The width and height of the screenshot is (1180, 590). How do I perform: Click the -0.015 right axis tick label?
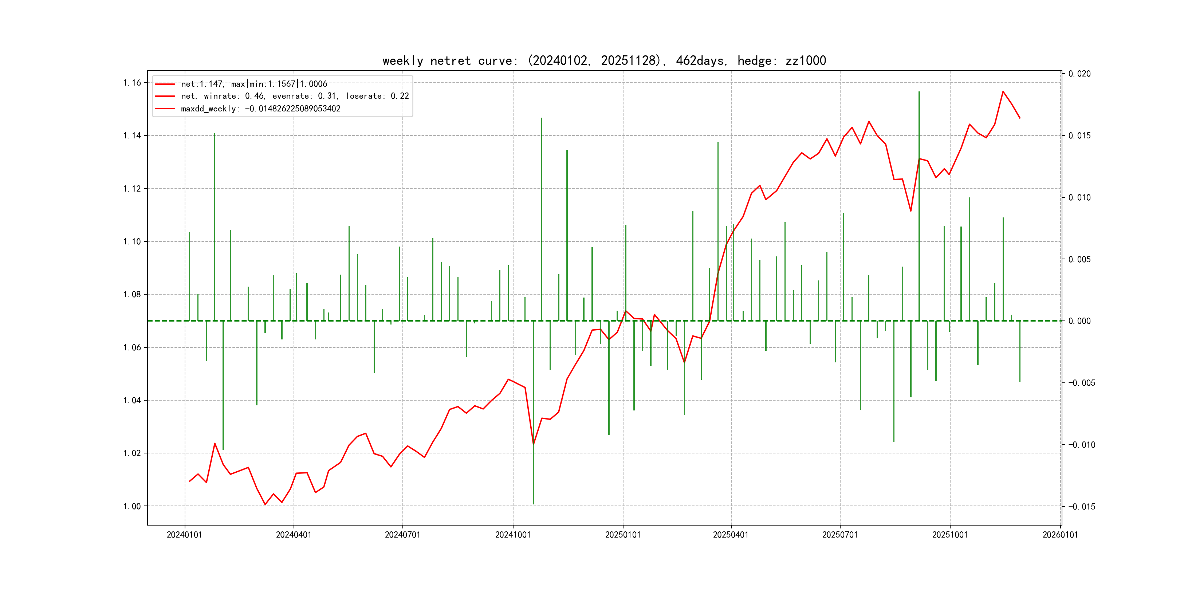[1082, 507]
